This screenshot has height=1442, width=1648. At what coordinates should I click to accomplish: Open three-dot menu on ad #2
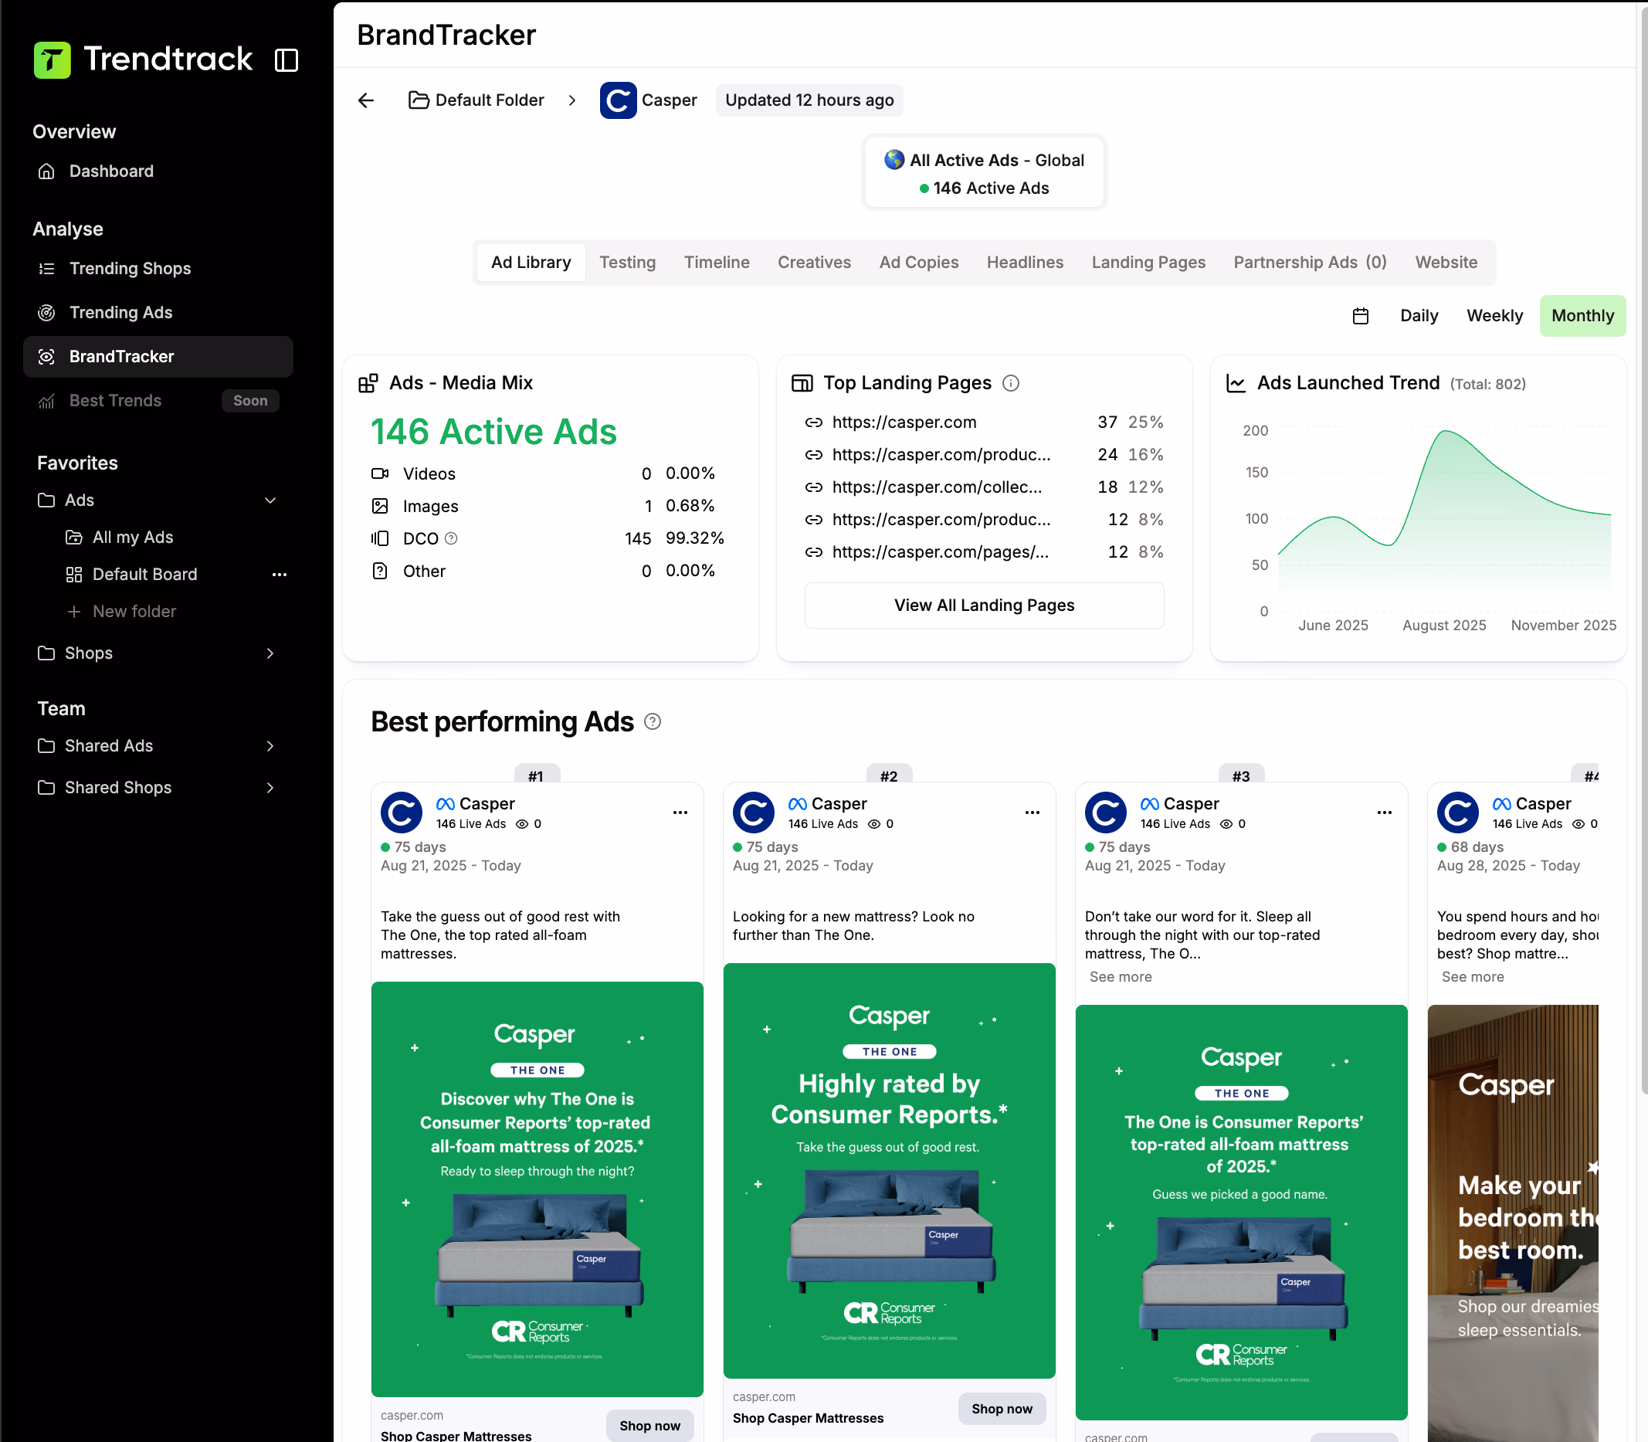coord(1033,813)
